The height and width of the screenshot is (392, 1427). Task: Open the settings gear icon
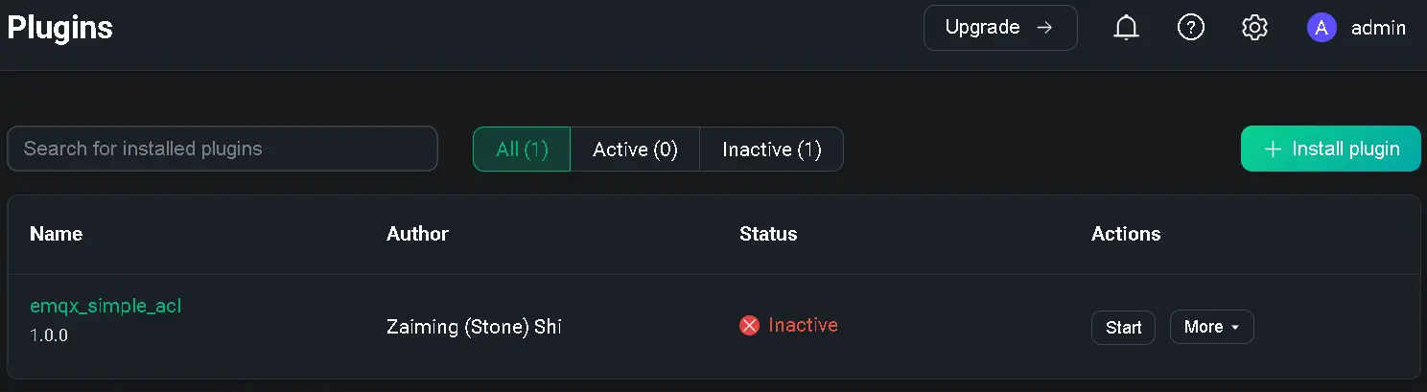1254,28
